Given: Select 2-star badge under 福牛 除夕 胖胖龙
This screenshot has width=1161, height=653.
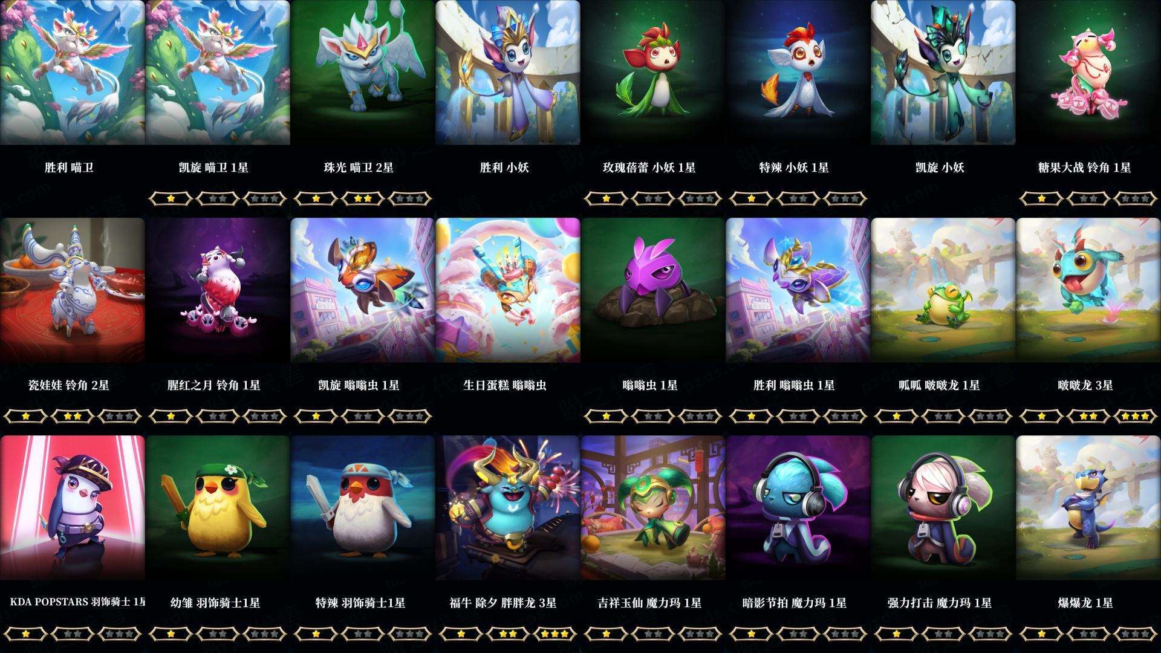Looking at the screenshot, I should (x=508, y=634).
